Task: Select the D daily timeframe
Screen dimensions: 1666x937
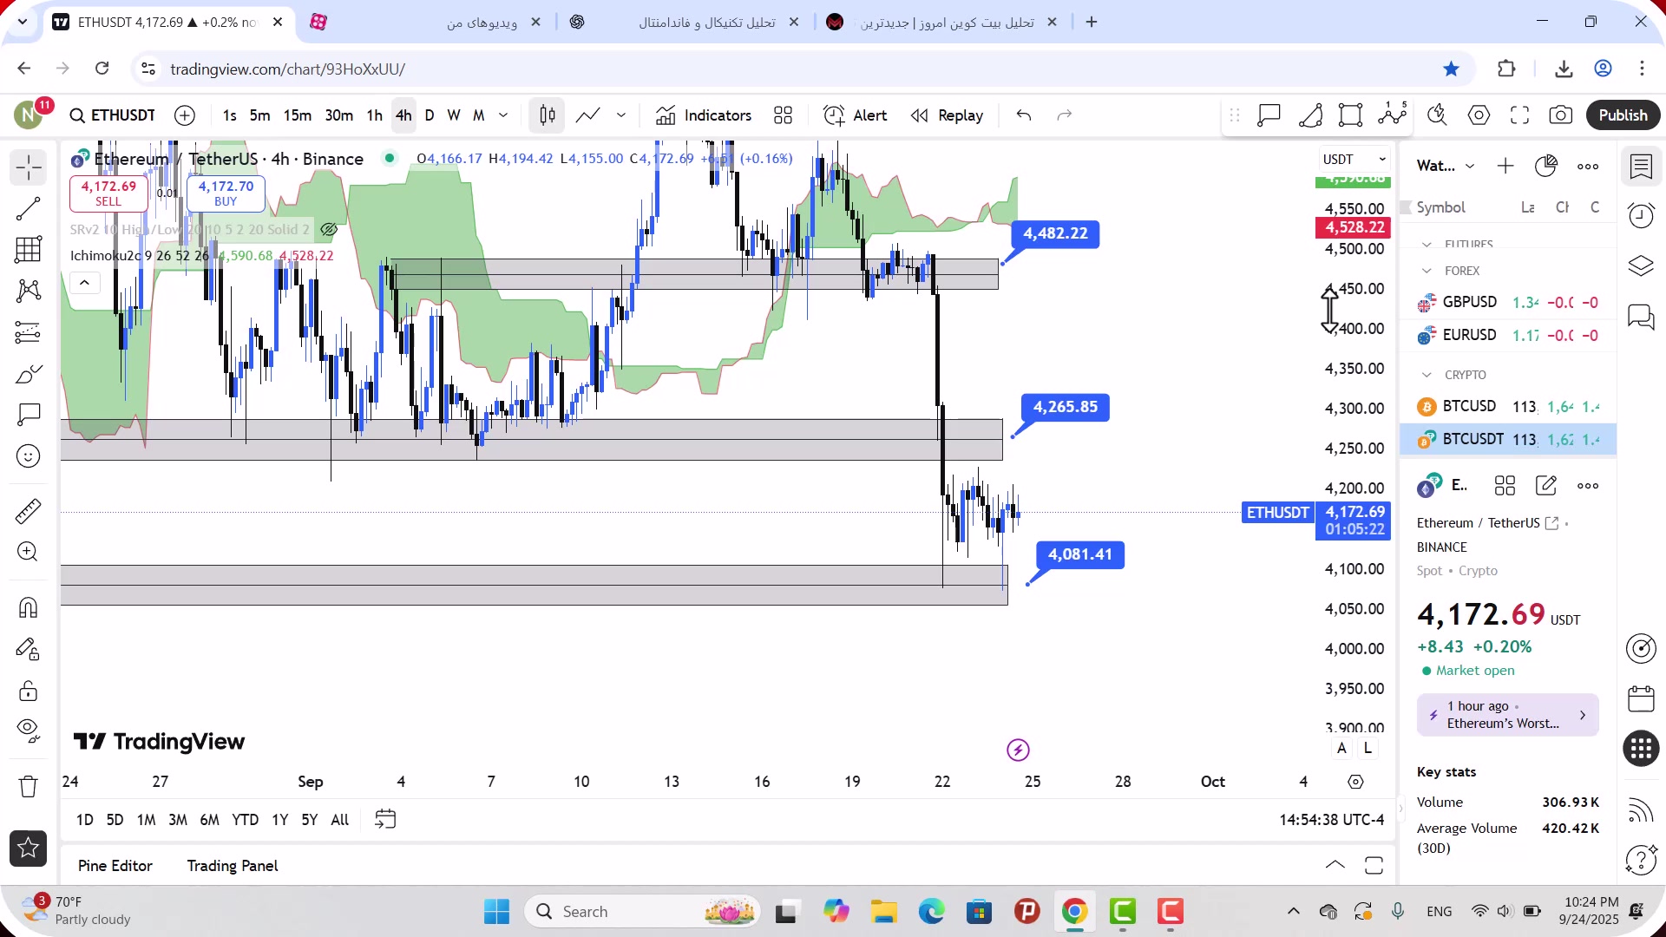Action: tap(429, 115)
